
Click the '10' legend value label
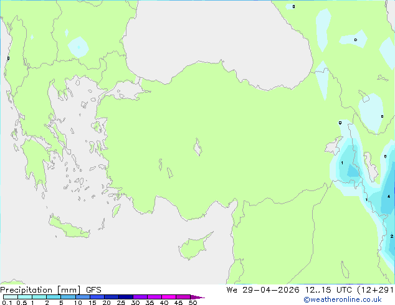(x=78, y=303)
